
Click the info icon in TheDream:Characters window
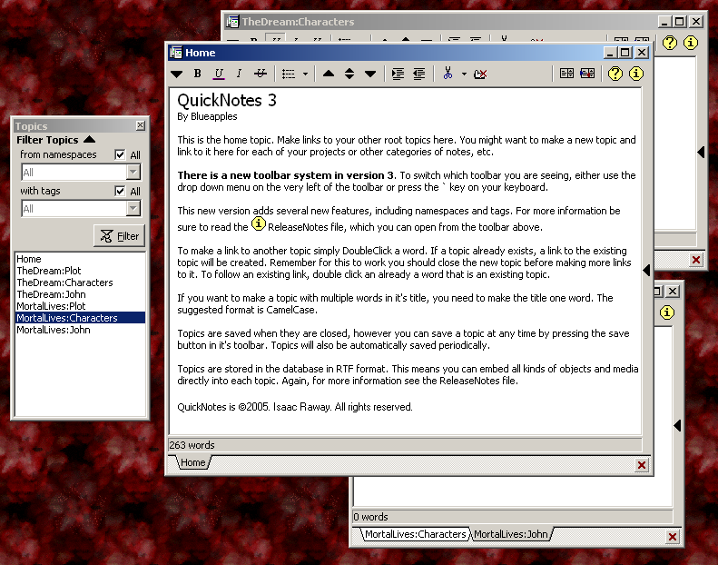pos(691,43)
